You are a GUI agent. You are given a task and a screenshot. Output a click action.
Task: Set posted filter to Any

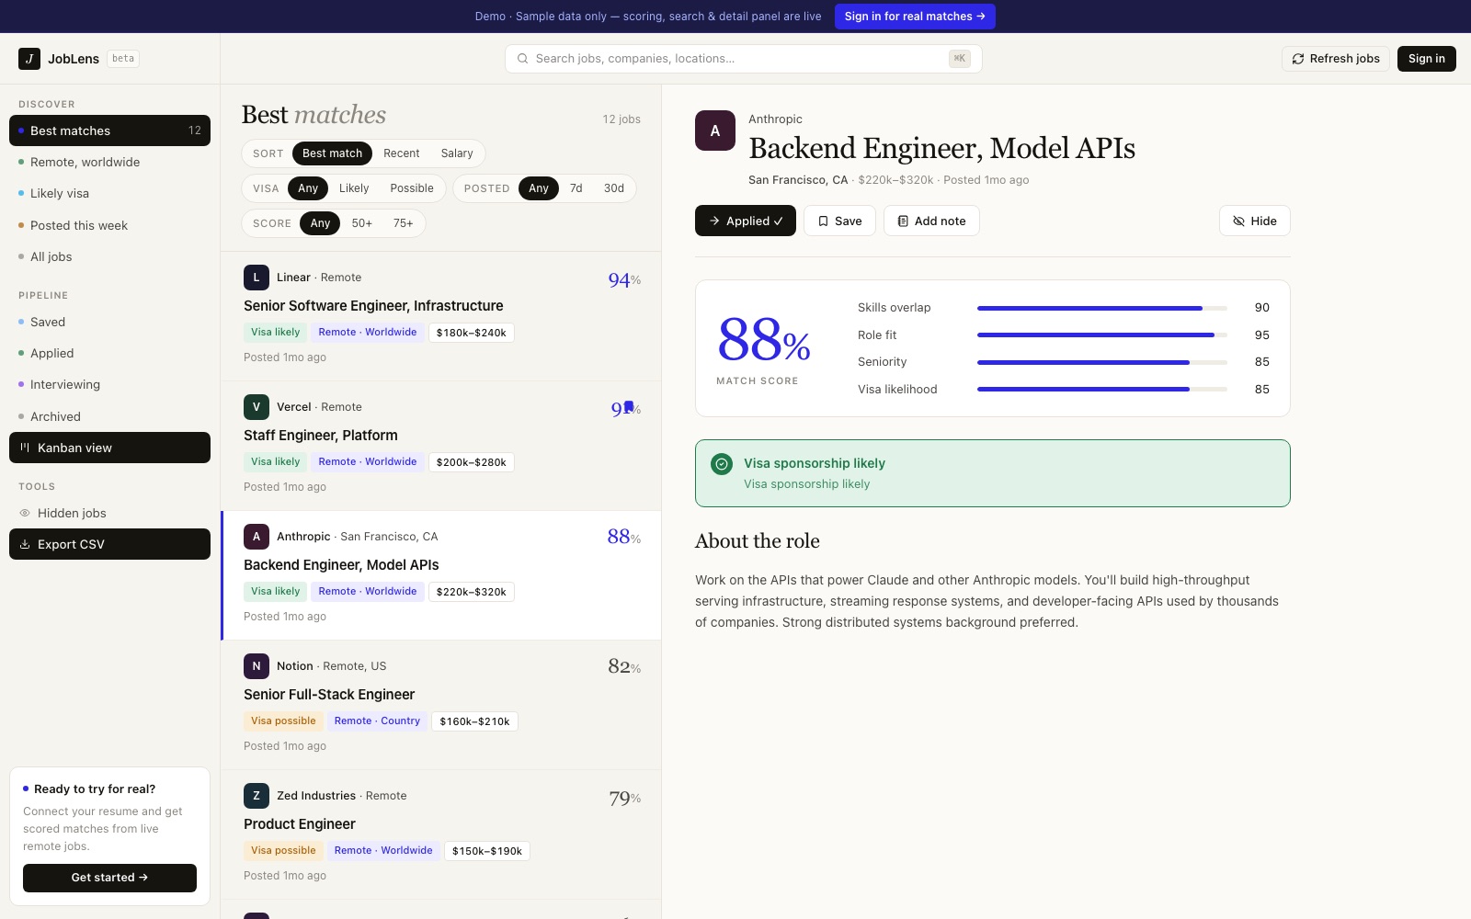pyautogui.click(x=539, y=188)
